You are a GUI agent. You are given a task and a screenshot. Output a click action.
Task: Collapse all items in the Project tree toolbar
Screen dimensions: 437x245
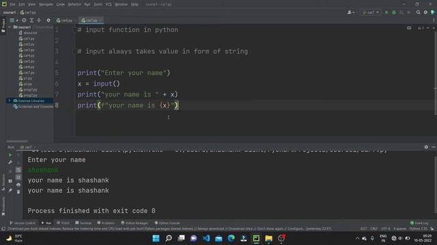pyautogui.click(x=39, y=20)
